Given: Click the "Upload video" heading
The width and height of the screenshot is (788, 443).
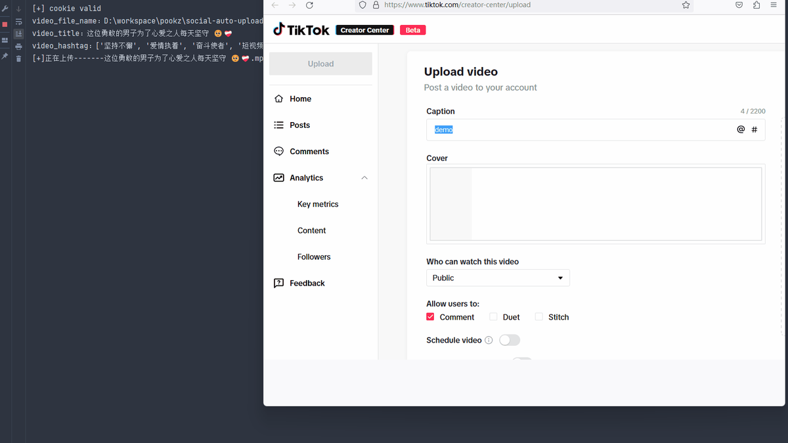Looking at the screenshot, I should [x=461, y=72].
